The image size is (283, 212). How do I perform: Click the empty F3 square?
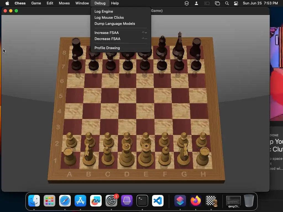click(164, 127)
